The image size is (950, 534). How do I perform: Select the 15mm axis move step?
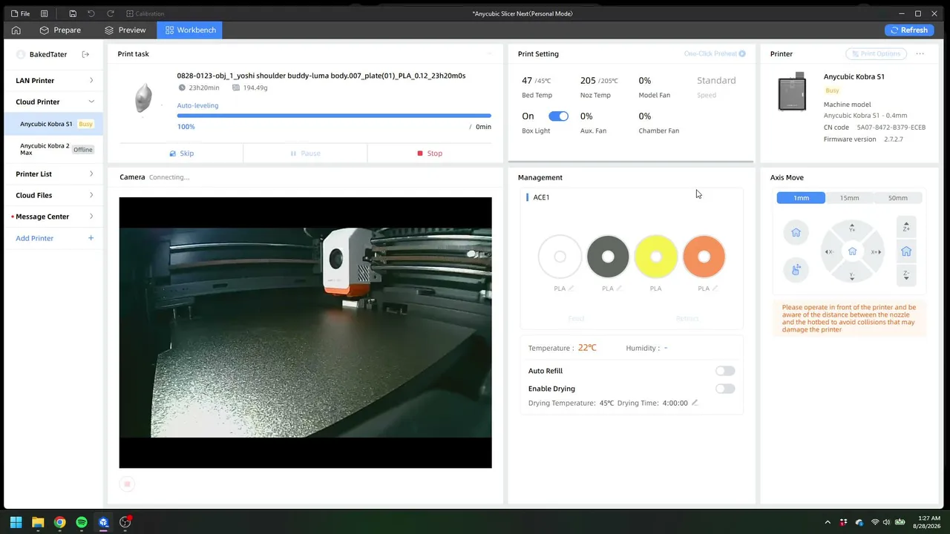(x=849, y=198)
